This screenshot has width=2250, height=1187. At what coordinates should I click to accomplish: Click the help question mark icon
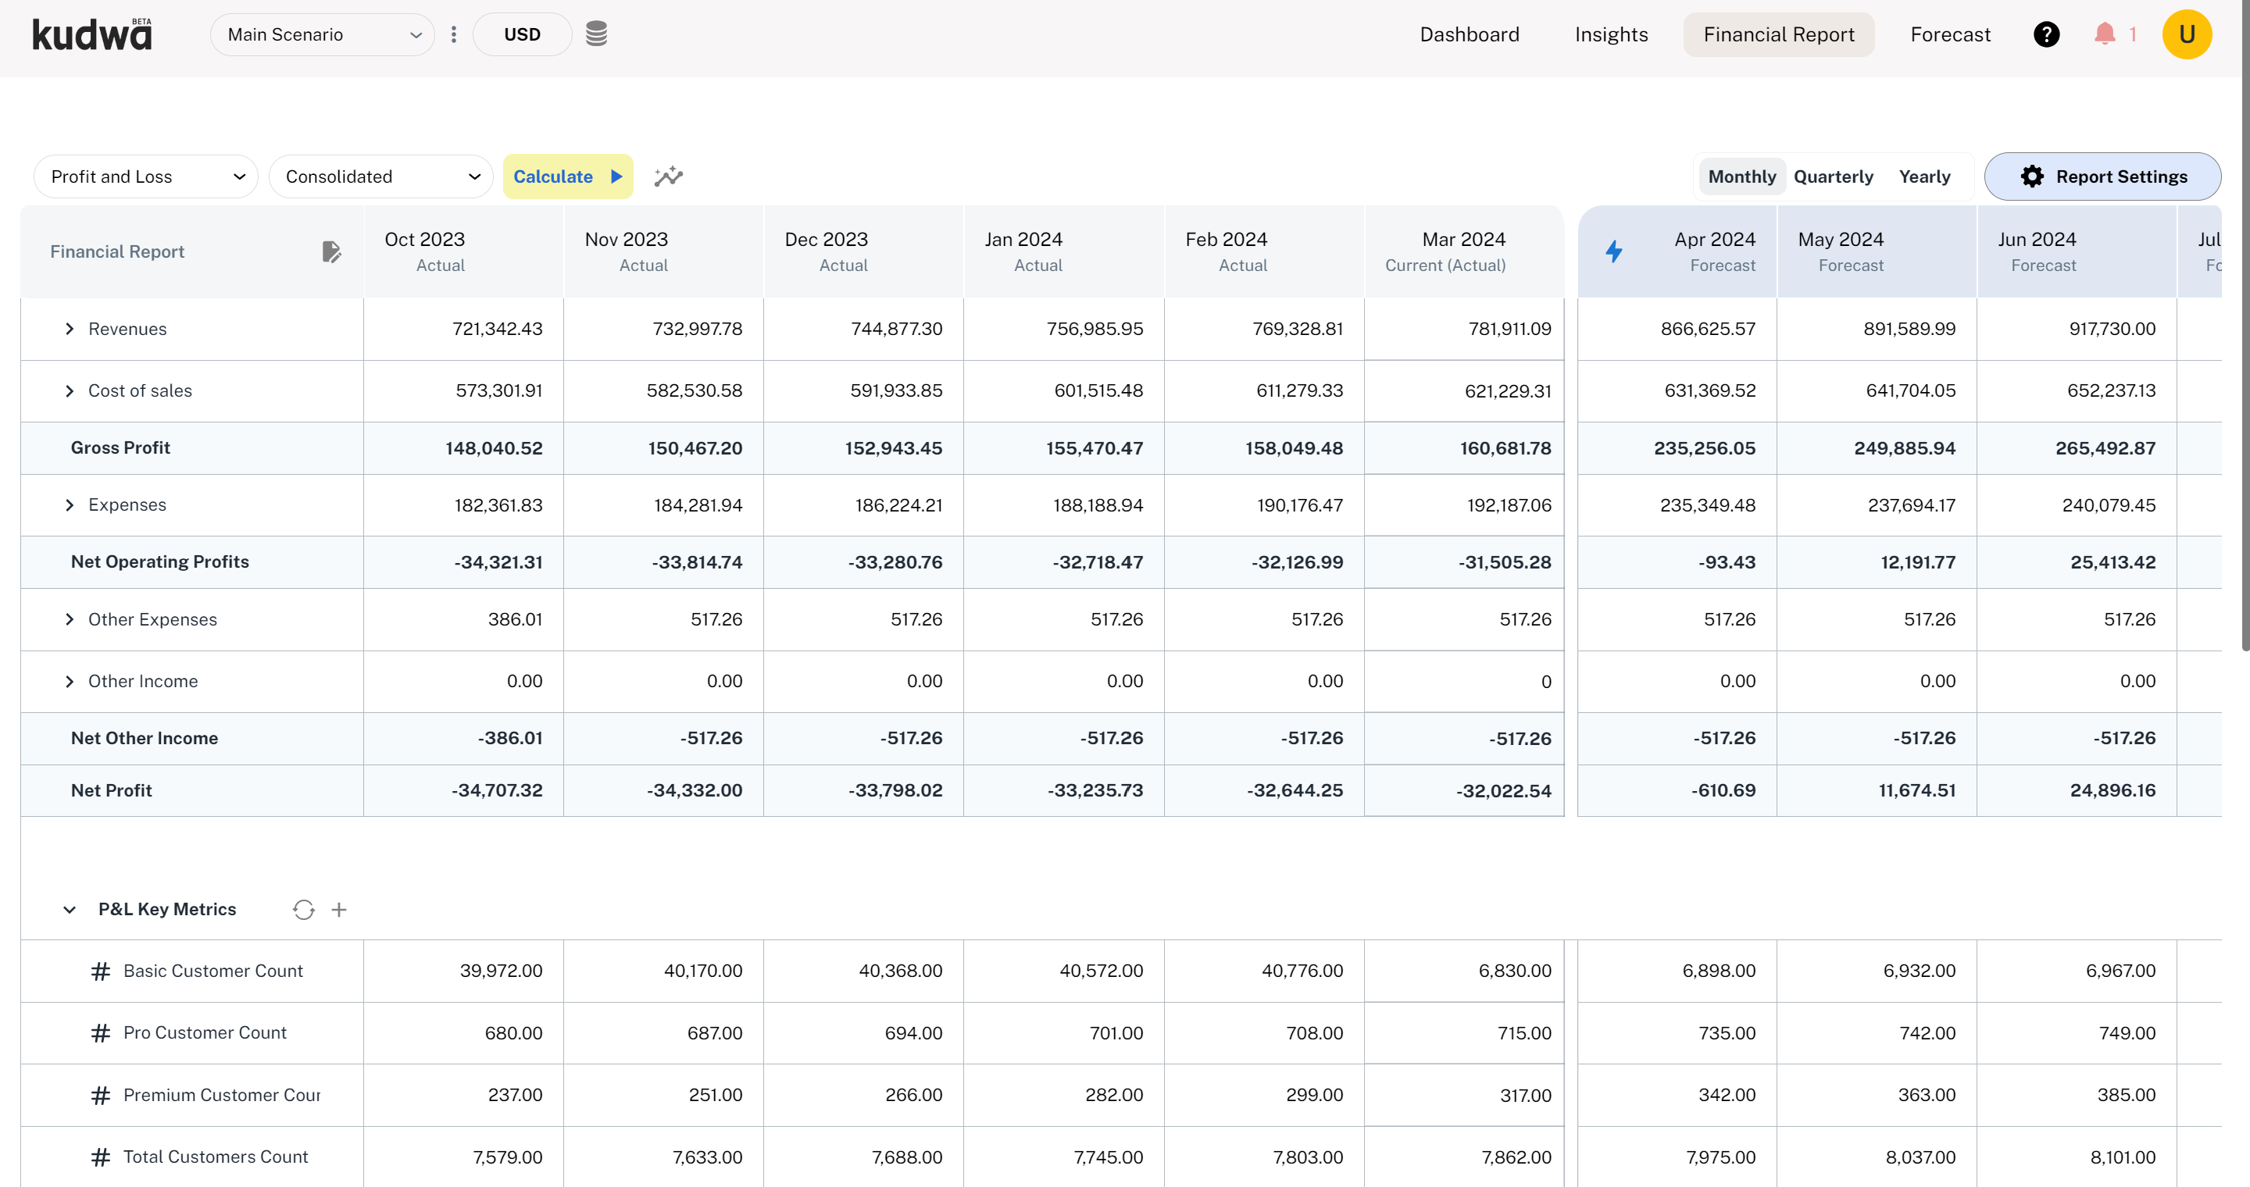(2045, 34)
